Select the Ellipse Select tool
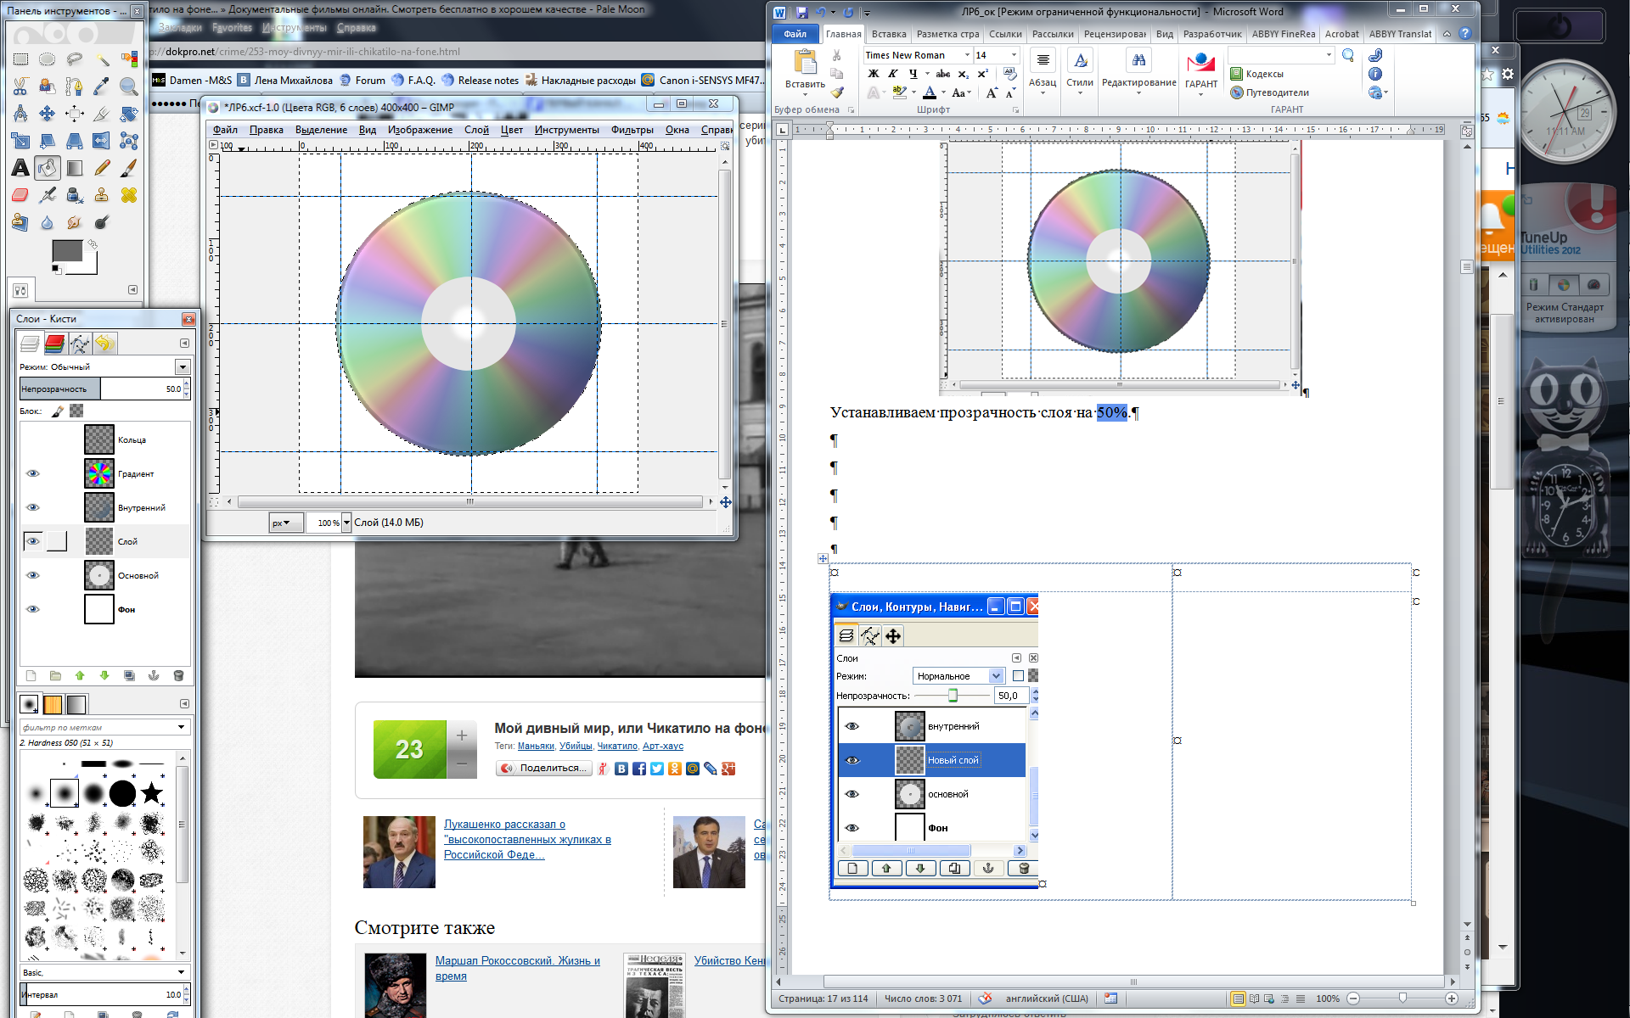Screen dimensions: 1630x1018 48,59
